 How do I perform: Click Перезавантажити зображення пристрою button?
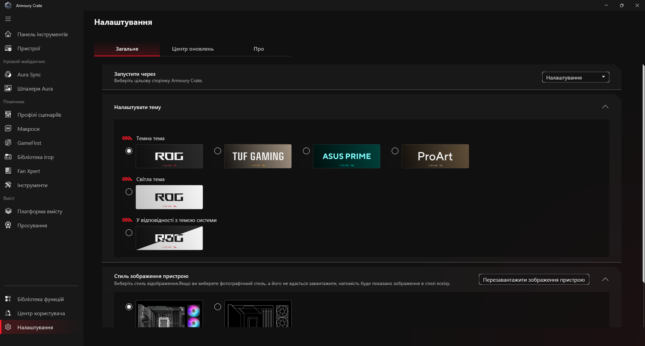pyautogui.click(x=534, y=280)
